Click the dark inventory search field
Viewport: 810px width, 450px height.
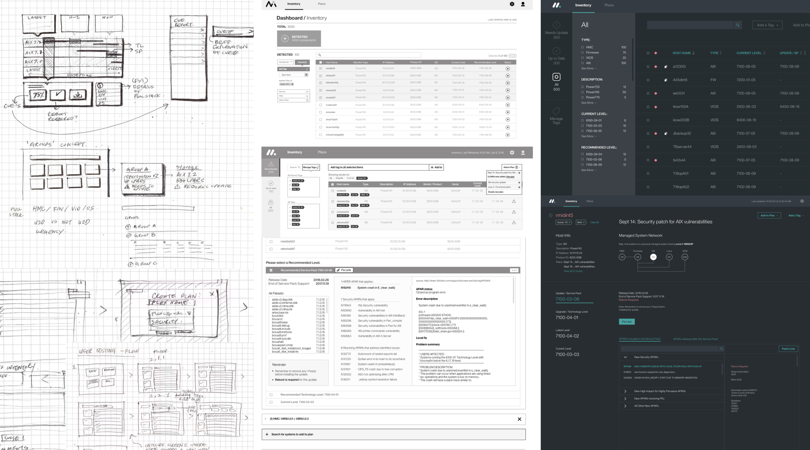pos(689,25)
